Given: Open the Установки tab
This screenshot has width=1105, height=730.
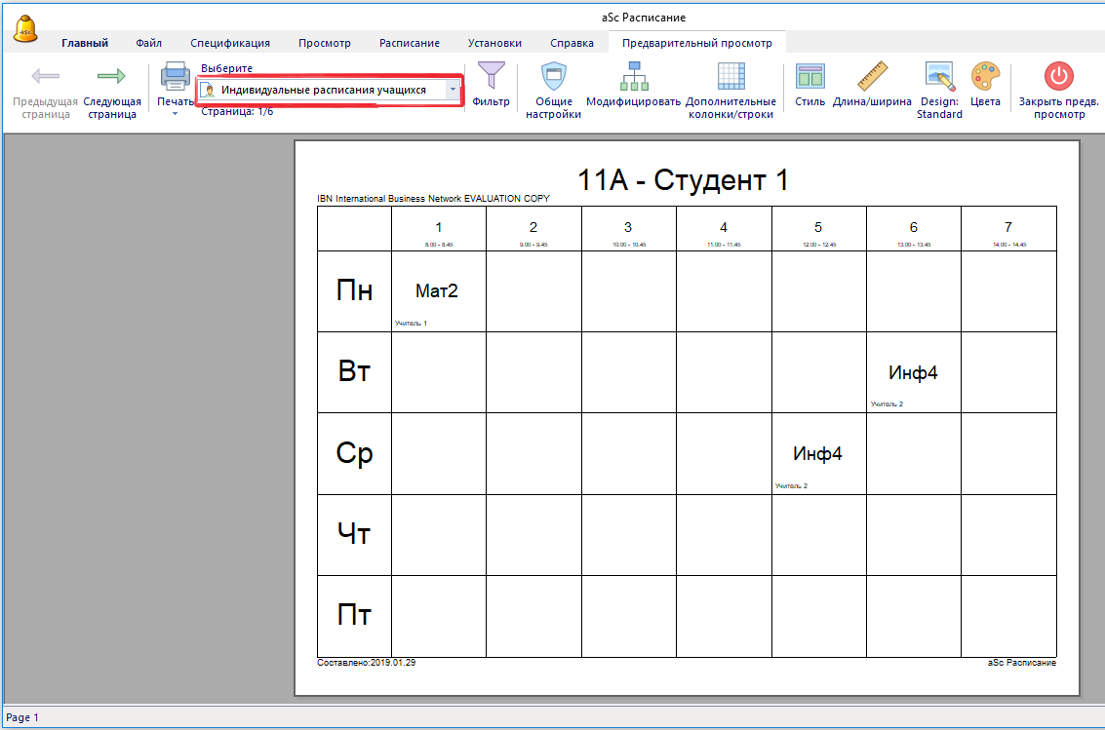Looking at the screenshot, I should [494, 43].
